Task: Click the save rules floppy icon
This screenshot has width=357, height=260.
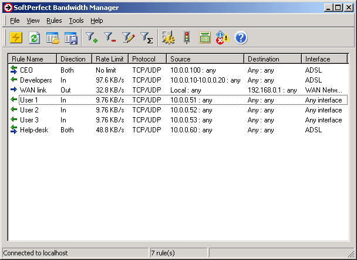Action: click(71, 38)
